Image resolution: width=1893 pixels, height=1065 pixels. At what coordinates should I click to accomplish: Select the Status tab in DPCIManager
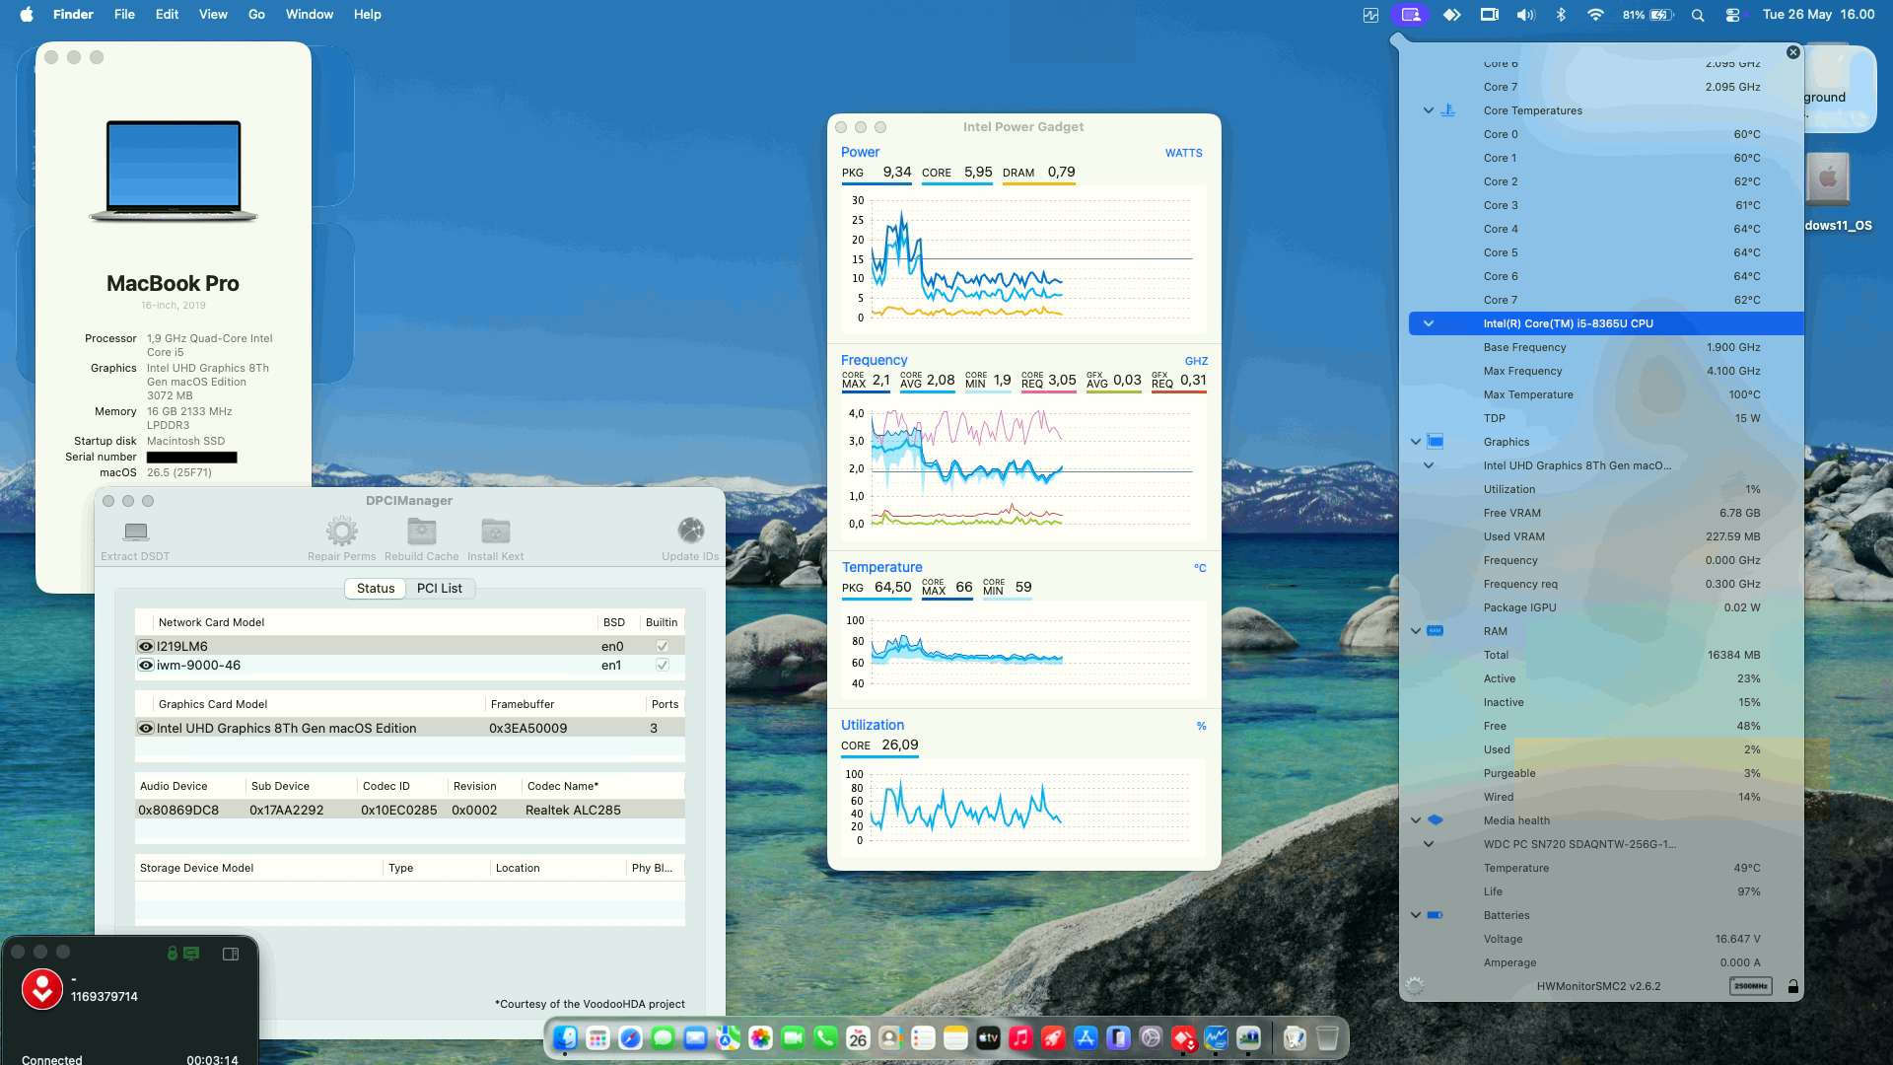(x=376, y=589)
